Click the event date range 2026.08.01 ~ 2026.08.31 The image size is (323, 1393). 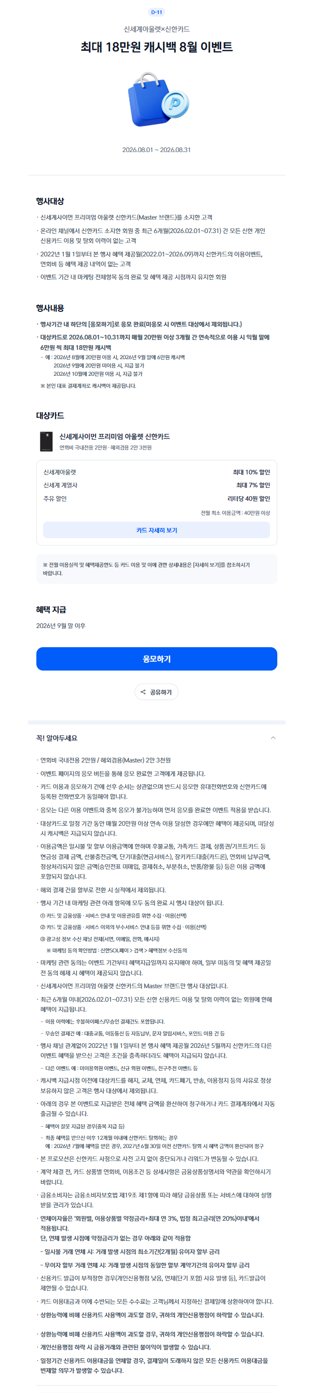point(156,150)
